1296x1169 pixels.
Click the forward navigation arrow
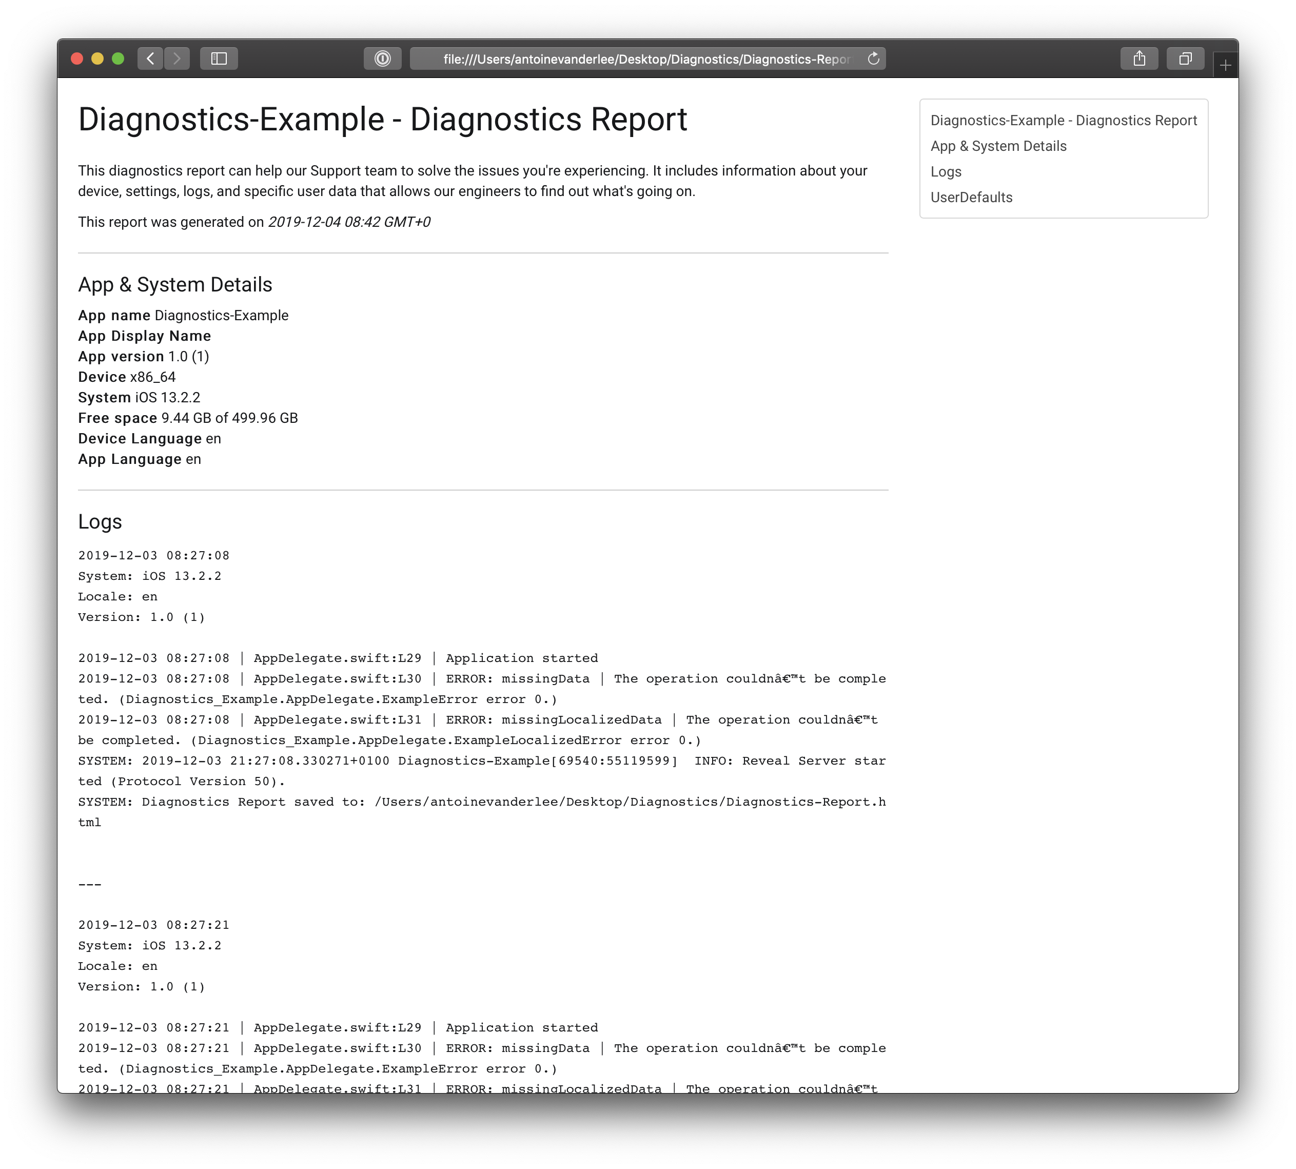[x=176, y=59]
